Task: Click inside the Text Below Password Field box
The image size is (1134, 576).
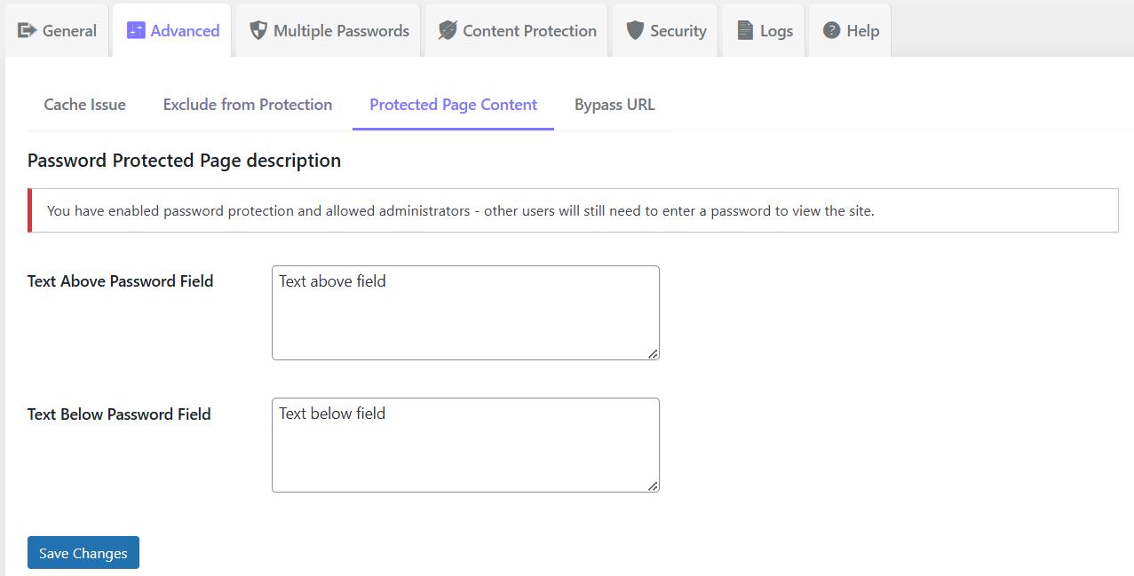Action: coord(464,444)
